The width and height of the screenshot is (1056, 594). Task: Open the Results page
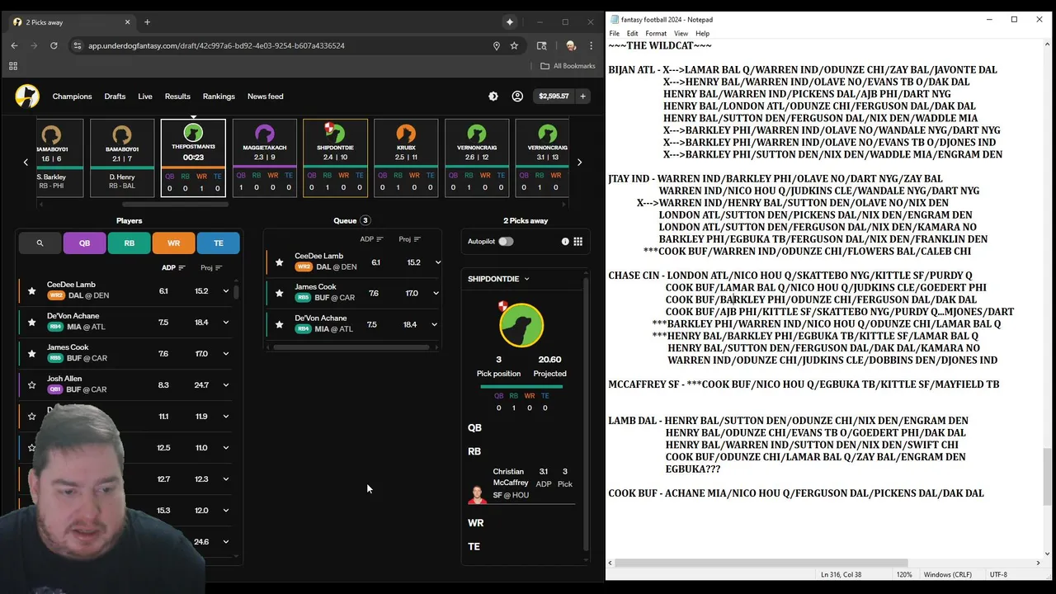tap(177, 97)
